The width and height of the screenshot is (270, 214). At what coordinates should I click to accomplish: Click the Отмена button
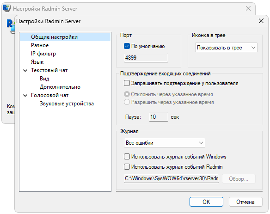(x=245, y=202)
